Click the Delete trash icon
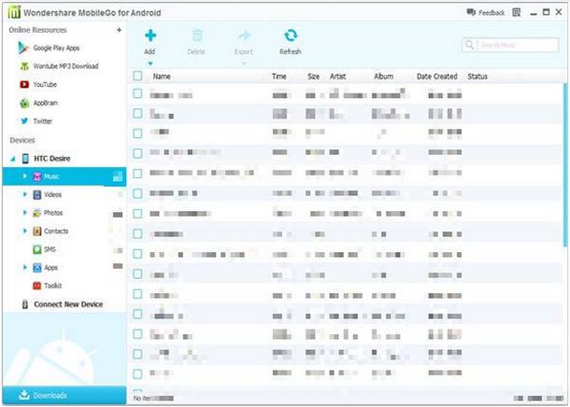This screenshot has width=570, height=407. pos(197,35)
